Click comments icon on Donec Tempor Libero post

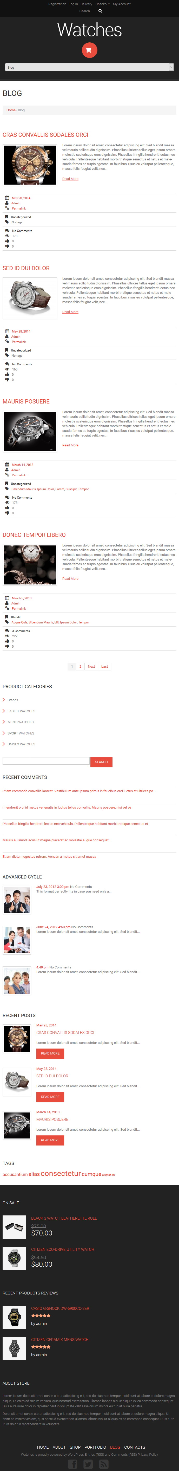coord(7,631)
